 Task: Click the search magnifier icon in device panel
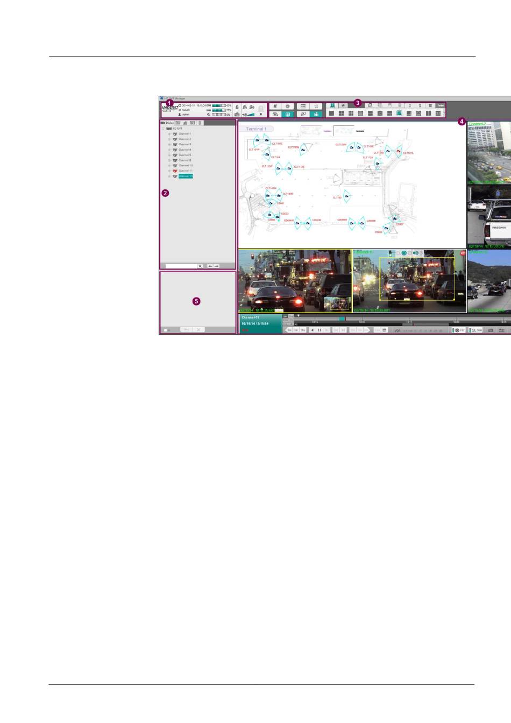click(200, 266)
